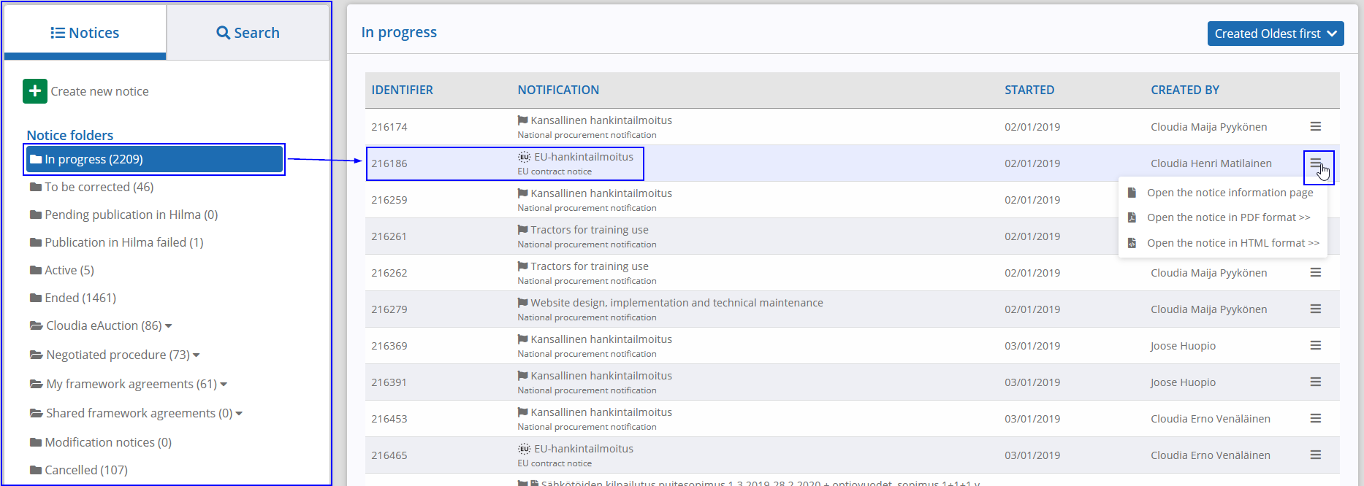The width and height of the screenshot is (1364, 486).
Task: Select Open the notice in HTML format
Action: pyautogui.click(x=1232, y=243)
